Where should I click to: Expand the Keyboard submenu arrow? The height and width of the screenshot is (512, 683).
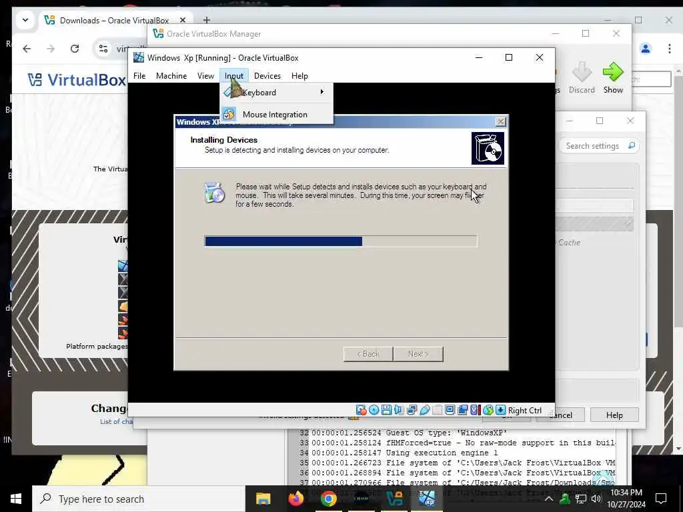click(x=322, y=92)
